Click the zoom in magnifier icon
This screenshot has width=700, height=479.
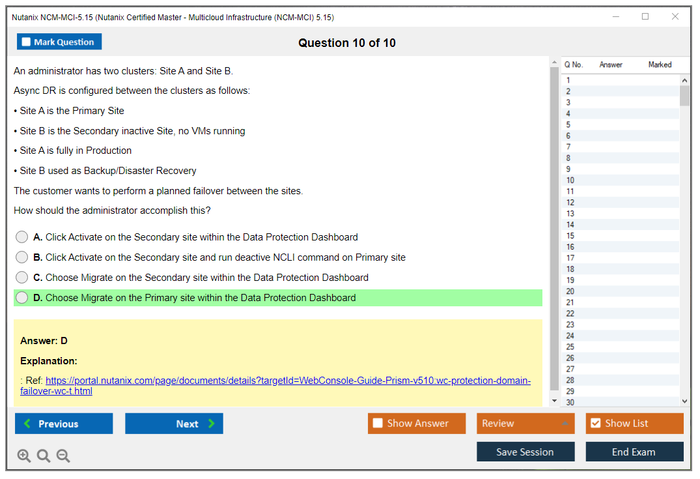tap(24, 456)
